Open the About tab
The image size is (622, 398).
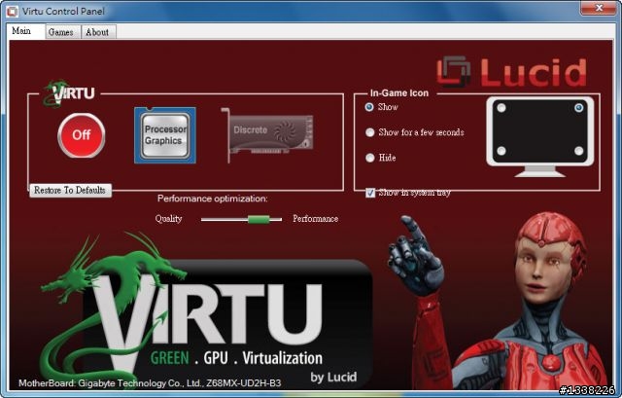coord(97,32)
